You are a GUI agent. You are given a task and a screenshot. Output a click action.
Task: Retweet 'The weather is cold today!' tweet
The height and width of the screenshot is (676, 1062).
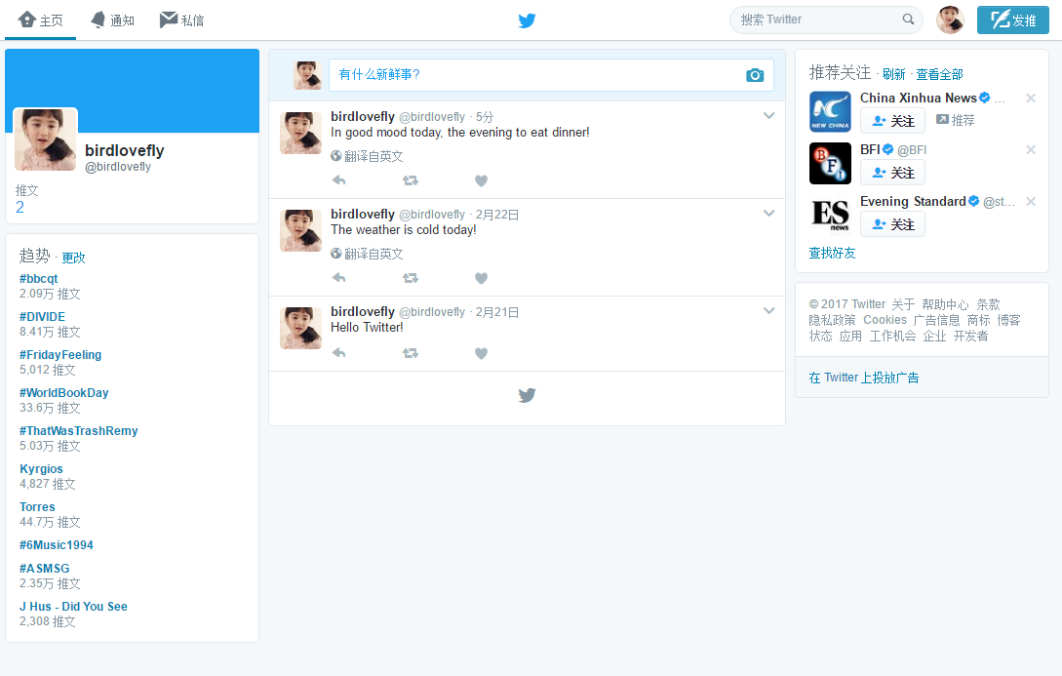pyautogui.click(x=411, y=278)
